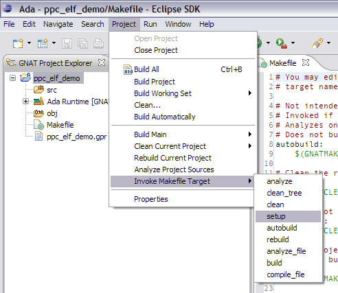Click the Save All toolbar icon
The width and height of the screenshot is (338, 293).
click(x=82, y=43)
